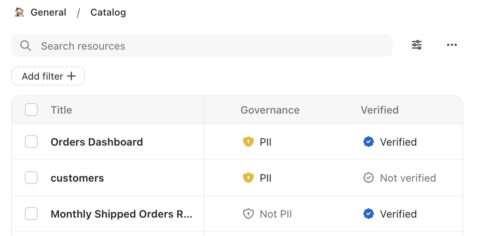Image resolution: width=484 pixels, height=236 pixels.
Task: Select the customers row checkbox
Action: [x=31, y=178]
